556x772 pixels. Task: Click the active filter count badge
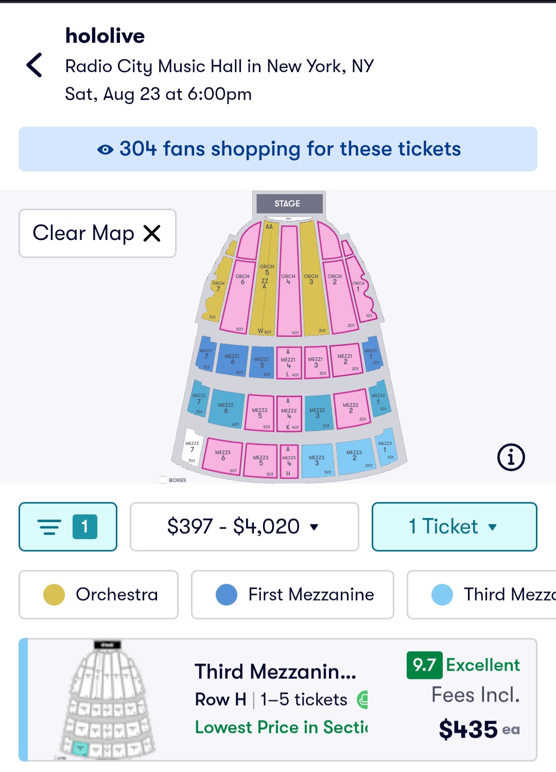click(x=85, y=526)
